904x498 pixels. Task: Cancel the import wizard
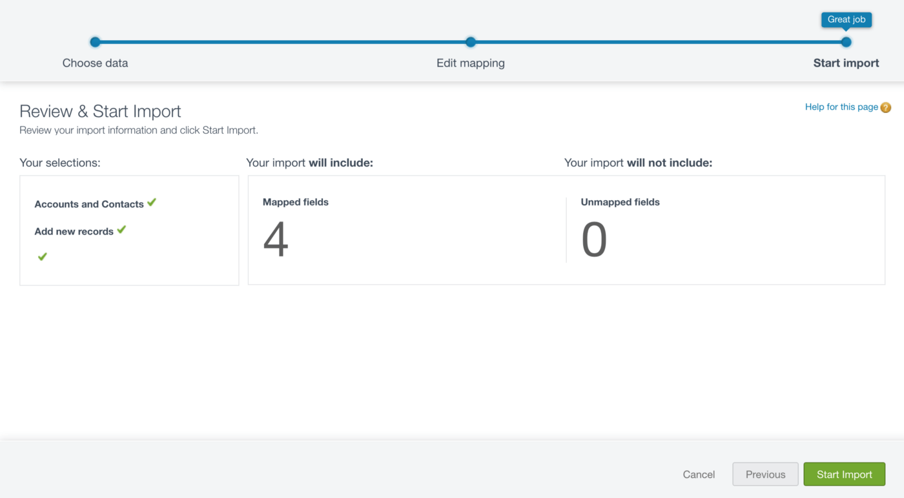pos(699,475)
